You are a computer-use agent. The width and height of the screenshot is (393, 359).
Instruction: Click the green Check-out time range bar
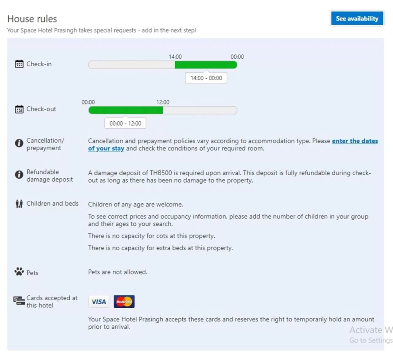tap(126, 110)
